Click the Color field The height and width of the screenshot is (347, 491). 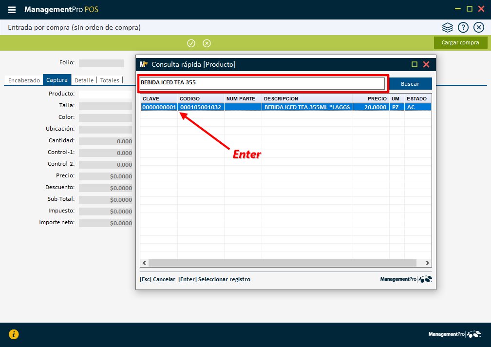point(106,118)
